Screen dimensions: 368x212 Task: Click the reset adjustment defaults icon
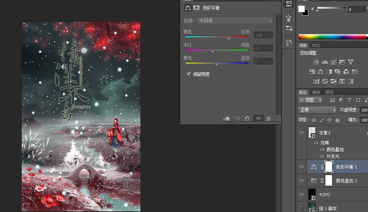[247, 119]
